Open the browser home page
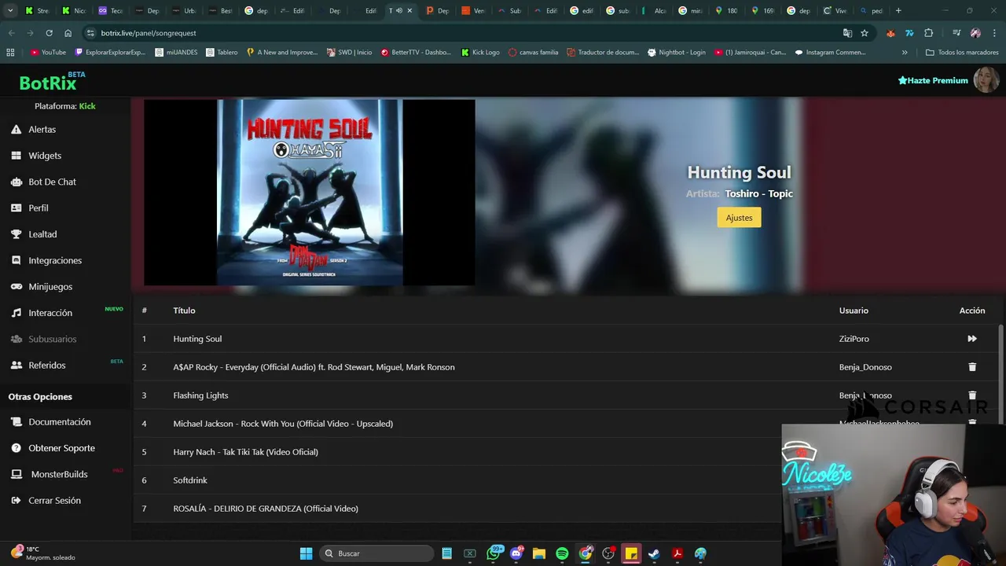Viewport: 1006px width, 566px height. click(x=68, y=33)
